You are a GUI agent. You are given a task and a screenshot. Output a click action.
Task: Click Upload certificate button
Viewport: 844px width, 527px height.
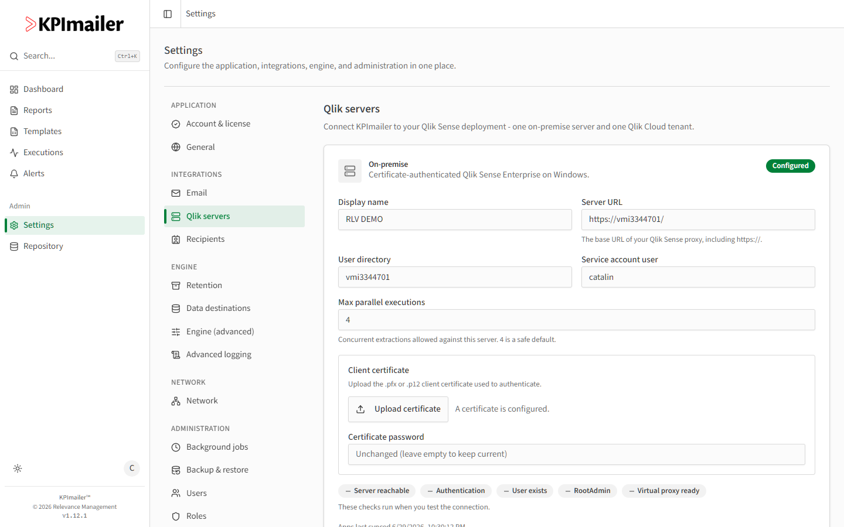[x=398, y=409]
